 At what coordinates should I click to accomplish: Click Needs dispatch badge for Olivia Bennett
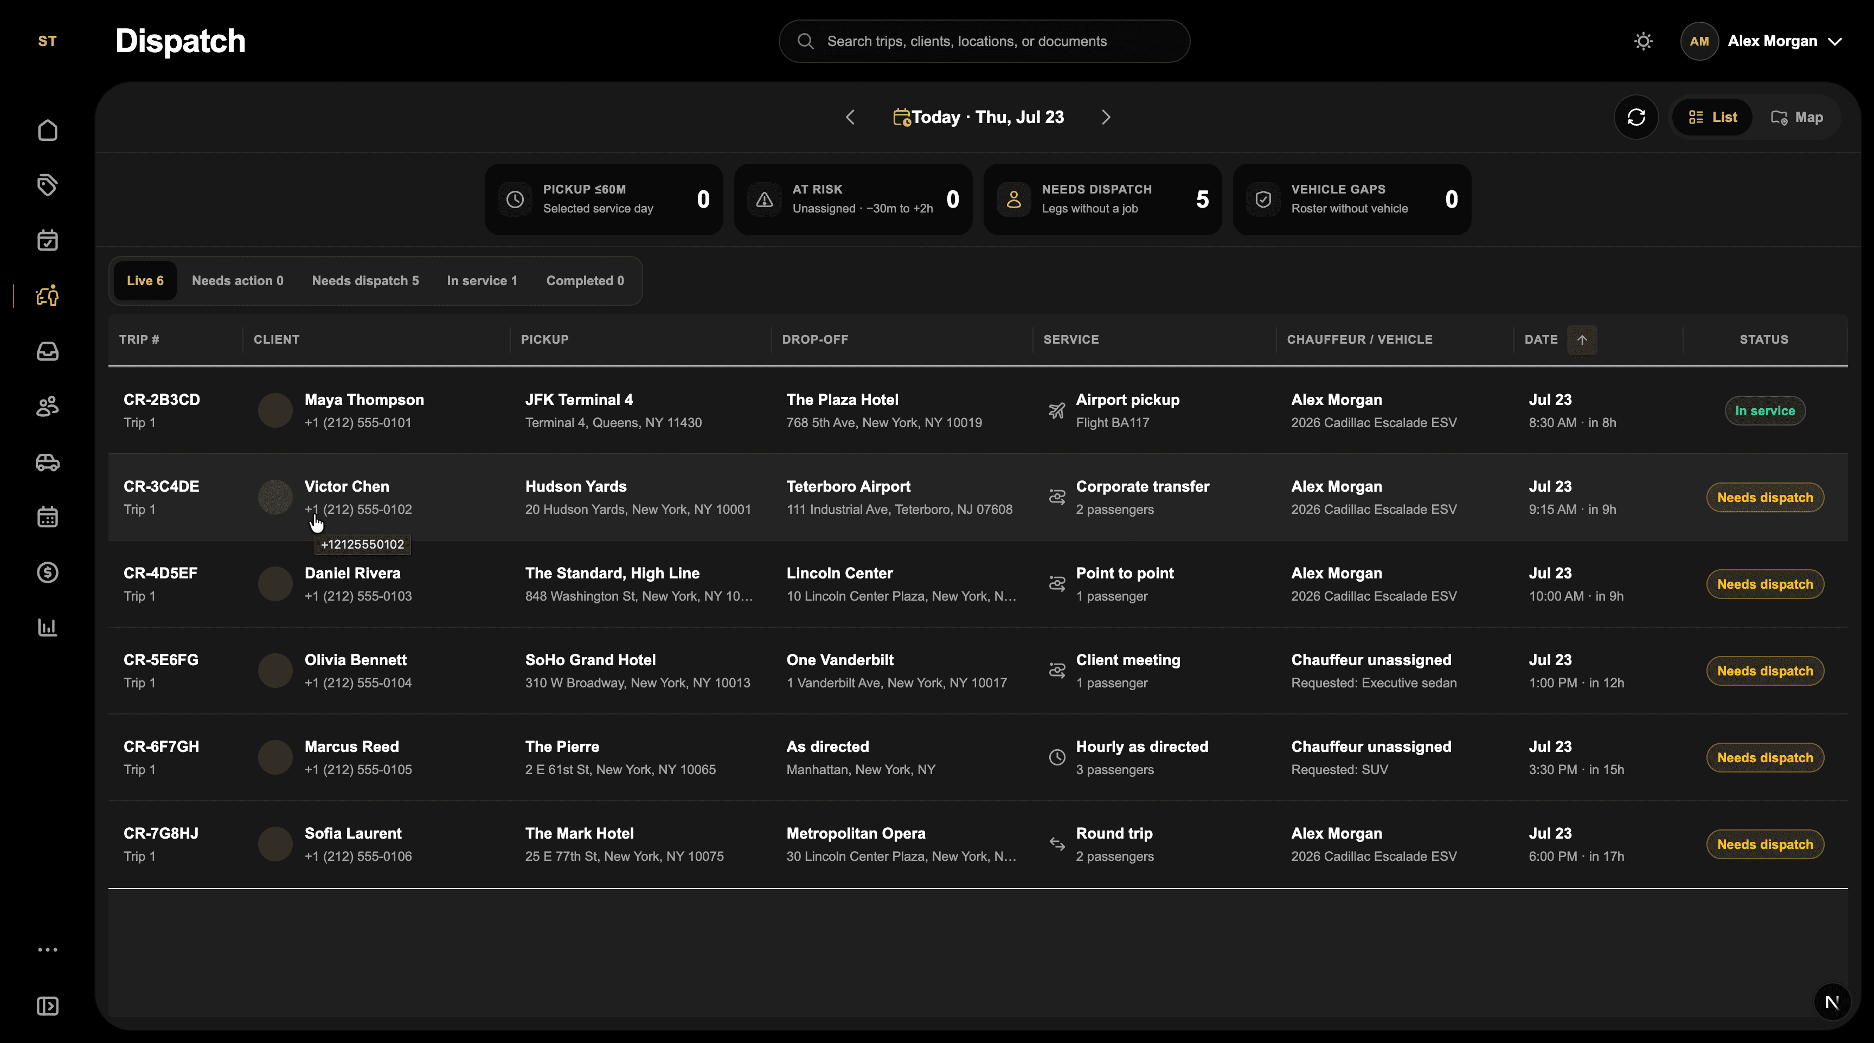coord(1765,671)
